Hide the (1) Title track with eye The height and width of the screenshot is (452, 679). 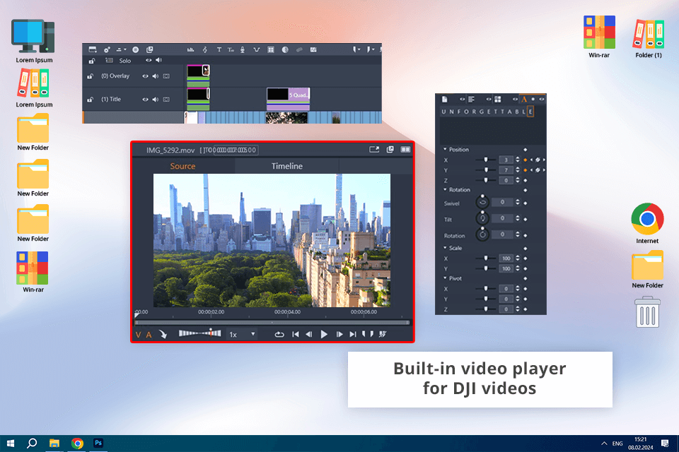click(x=145, y=100)
